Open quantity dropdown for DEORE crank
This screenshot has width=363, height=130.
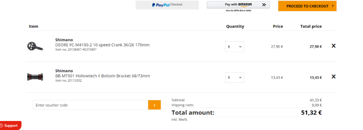click(x=234, y=47)
